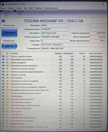
Task: Click the status icon of attribute C4
Action: (x=3, y=99)
